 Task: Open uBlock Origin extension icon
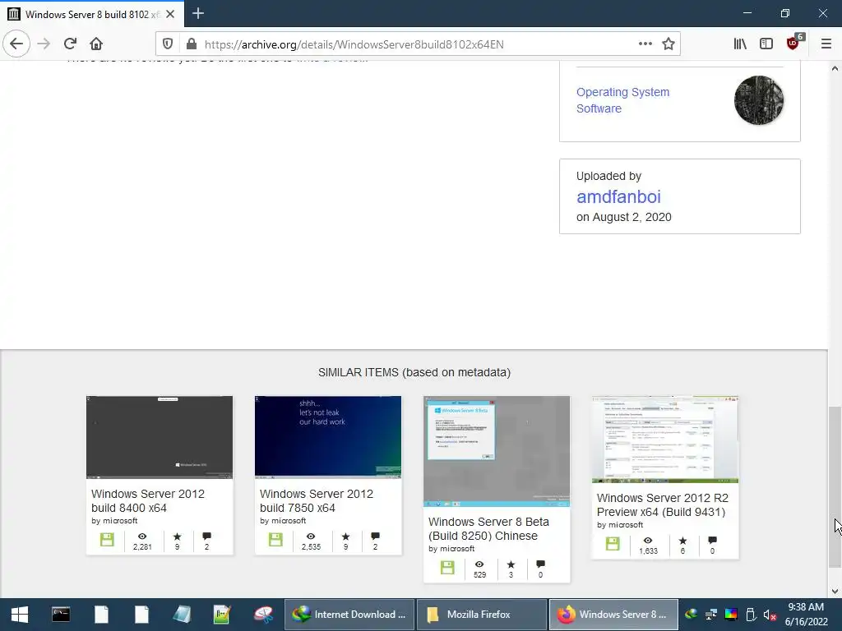click(794, 43)
